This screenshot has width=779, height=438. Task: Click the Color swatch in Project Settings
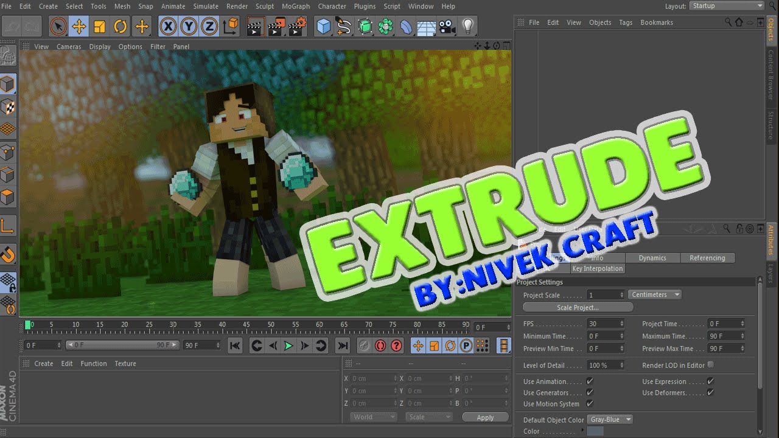[595, 431]
